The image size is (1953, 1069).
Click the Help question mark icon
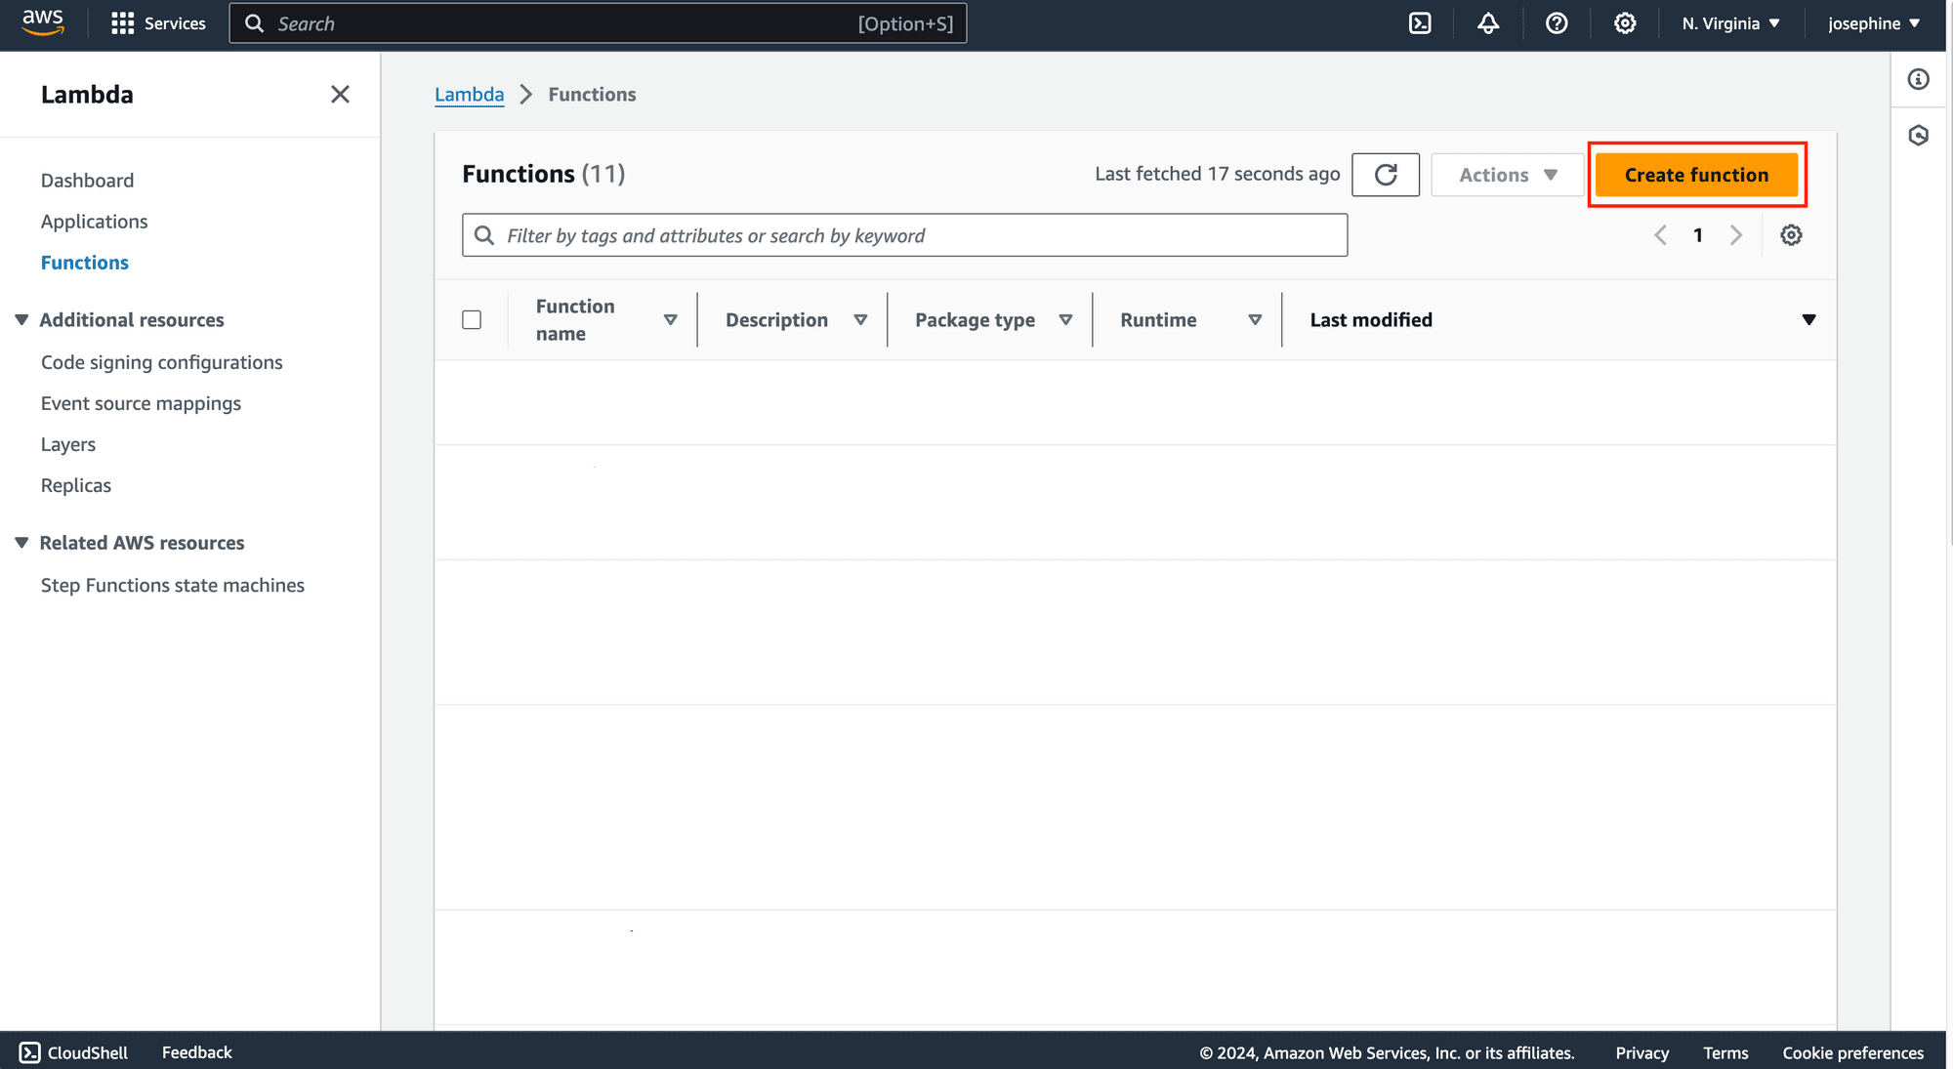coord(1557,22)
